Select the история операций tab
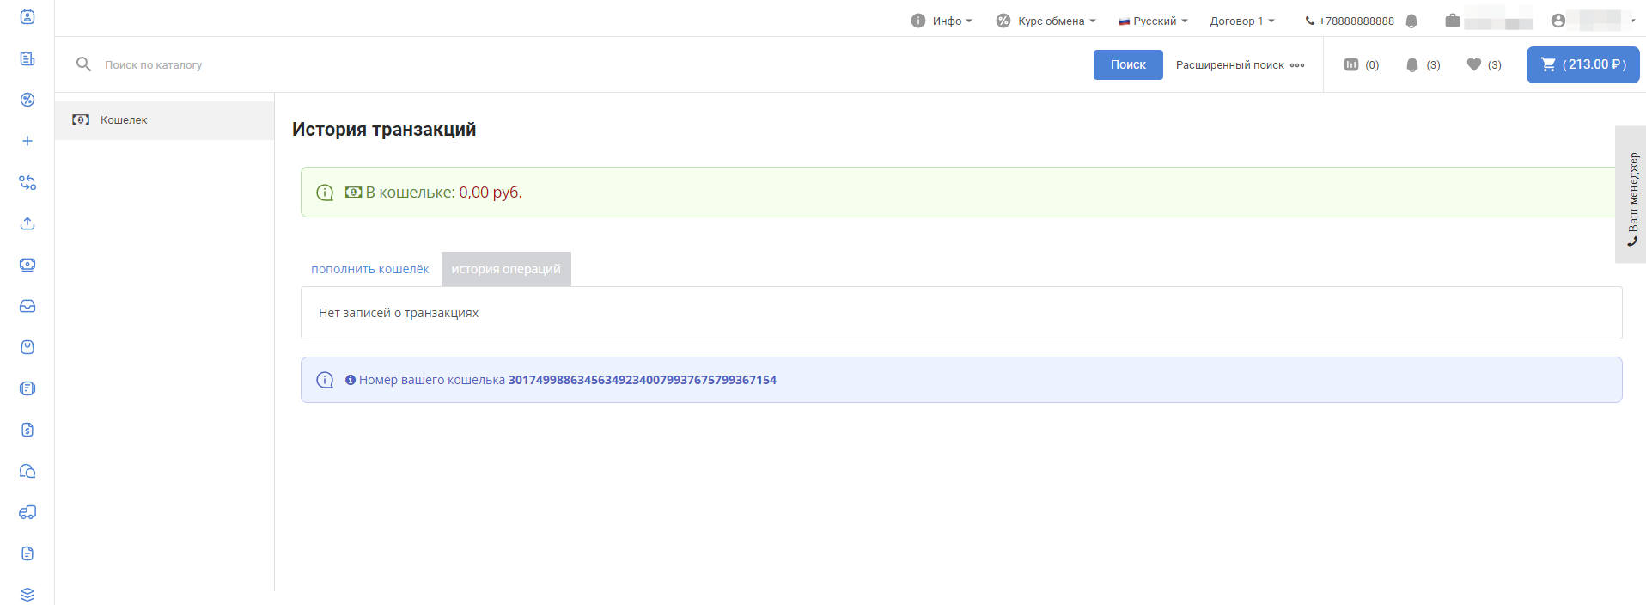Image resolution: width=1646 pixels, height=605 pixels. [x=506, y=269]
